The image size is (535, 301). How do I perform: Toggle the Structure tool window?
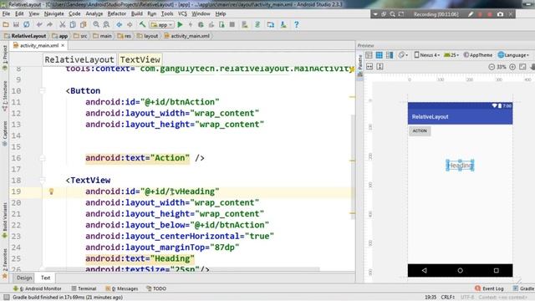5,96
